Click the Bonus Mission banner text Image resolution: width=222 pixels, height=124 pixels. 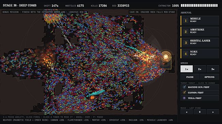pos(43,12)
